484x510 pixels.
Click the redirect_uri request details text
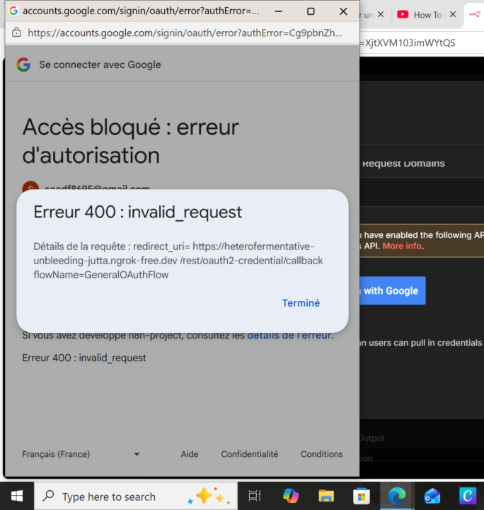(178, 261)
